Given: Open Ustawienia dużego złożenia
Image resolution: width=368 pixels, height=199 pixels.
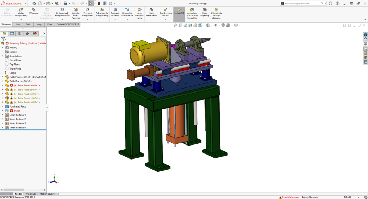Looking at the screenshot, I should (x=216, y=14).
